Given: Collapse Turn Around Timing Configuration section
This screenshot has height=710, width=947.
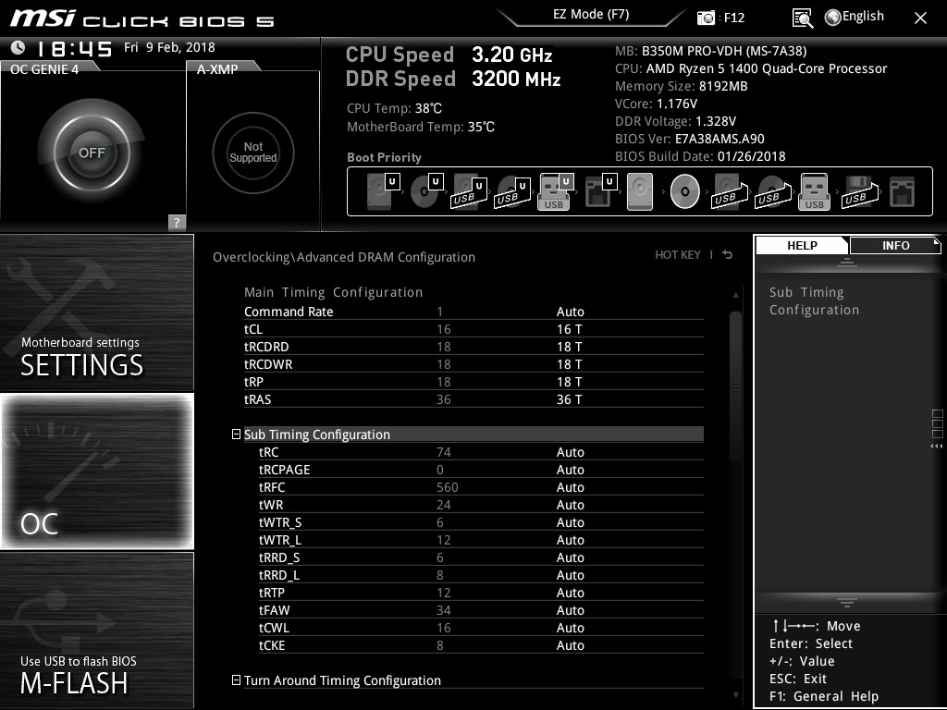Looking at the screenshot, I should pos(236,679).
